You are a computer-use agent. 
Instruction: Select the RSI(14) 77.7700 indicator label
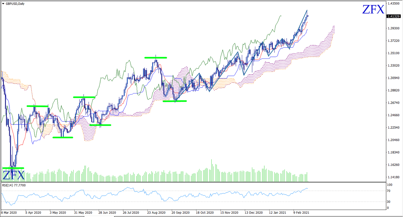coord(14,185)
